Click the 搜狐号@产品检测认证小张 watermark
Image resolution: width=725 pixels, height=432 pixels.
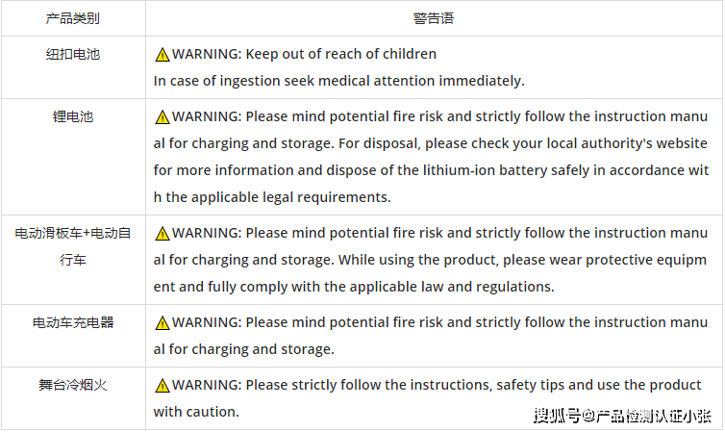(622, 416)
